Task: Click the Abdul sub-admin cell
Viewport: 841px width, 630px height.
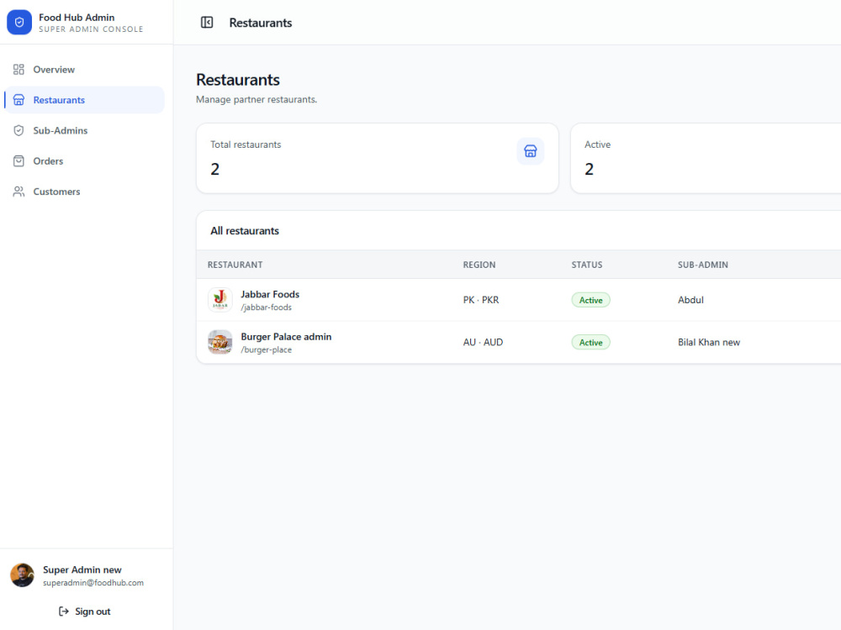Action: [690, 300]
